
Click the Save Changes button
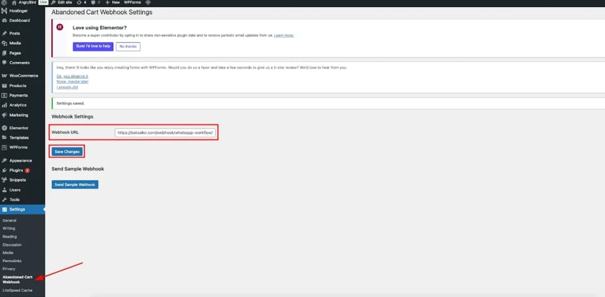click(x=67, y=151)
